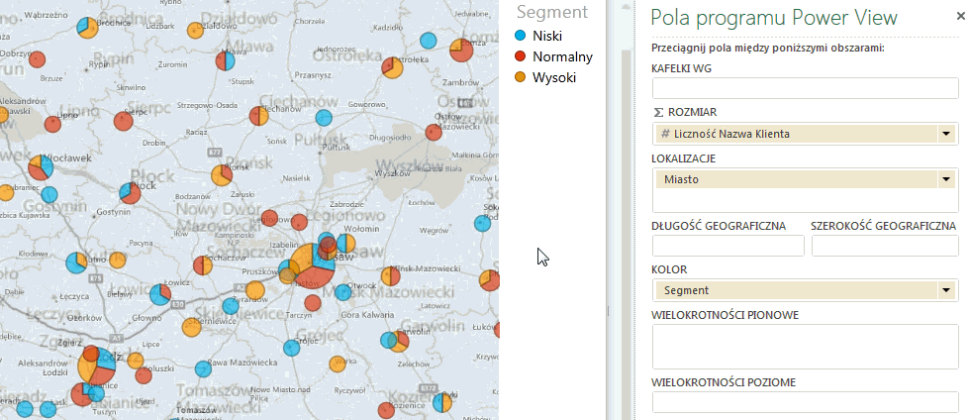Select the orange Wysoki legend swatch
The width and height of the screenshot is (970, 420).
click(x=518, y=77)
